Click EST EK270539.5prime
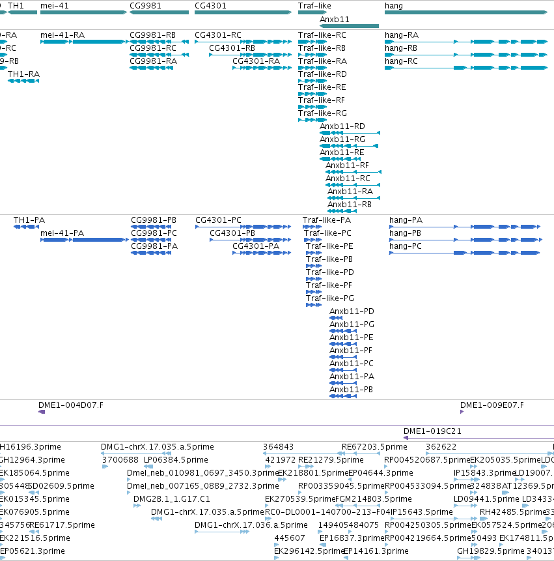554x561 pixels. 267,506
